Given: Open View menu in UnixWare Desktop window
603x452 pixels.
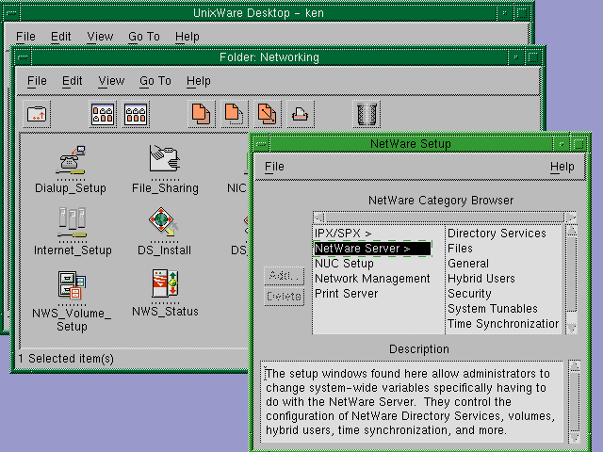Looking at the screenshot, I should tap(100, 37).
